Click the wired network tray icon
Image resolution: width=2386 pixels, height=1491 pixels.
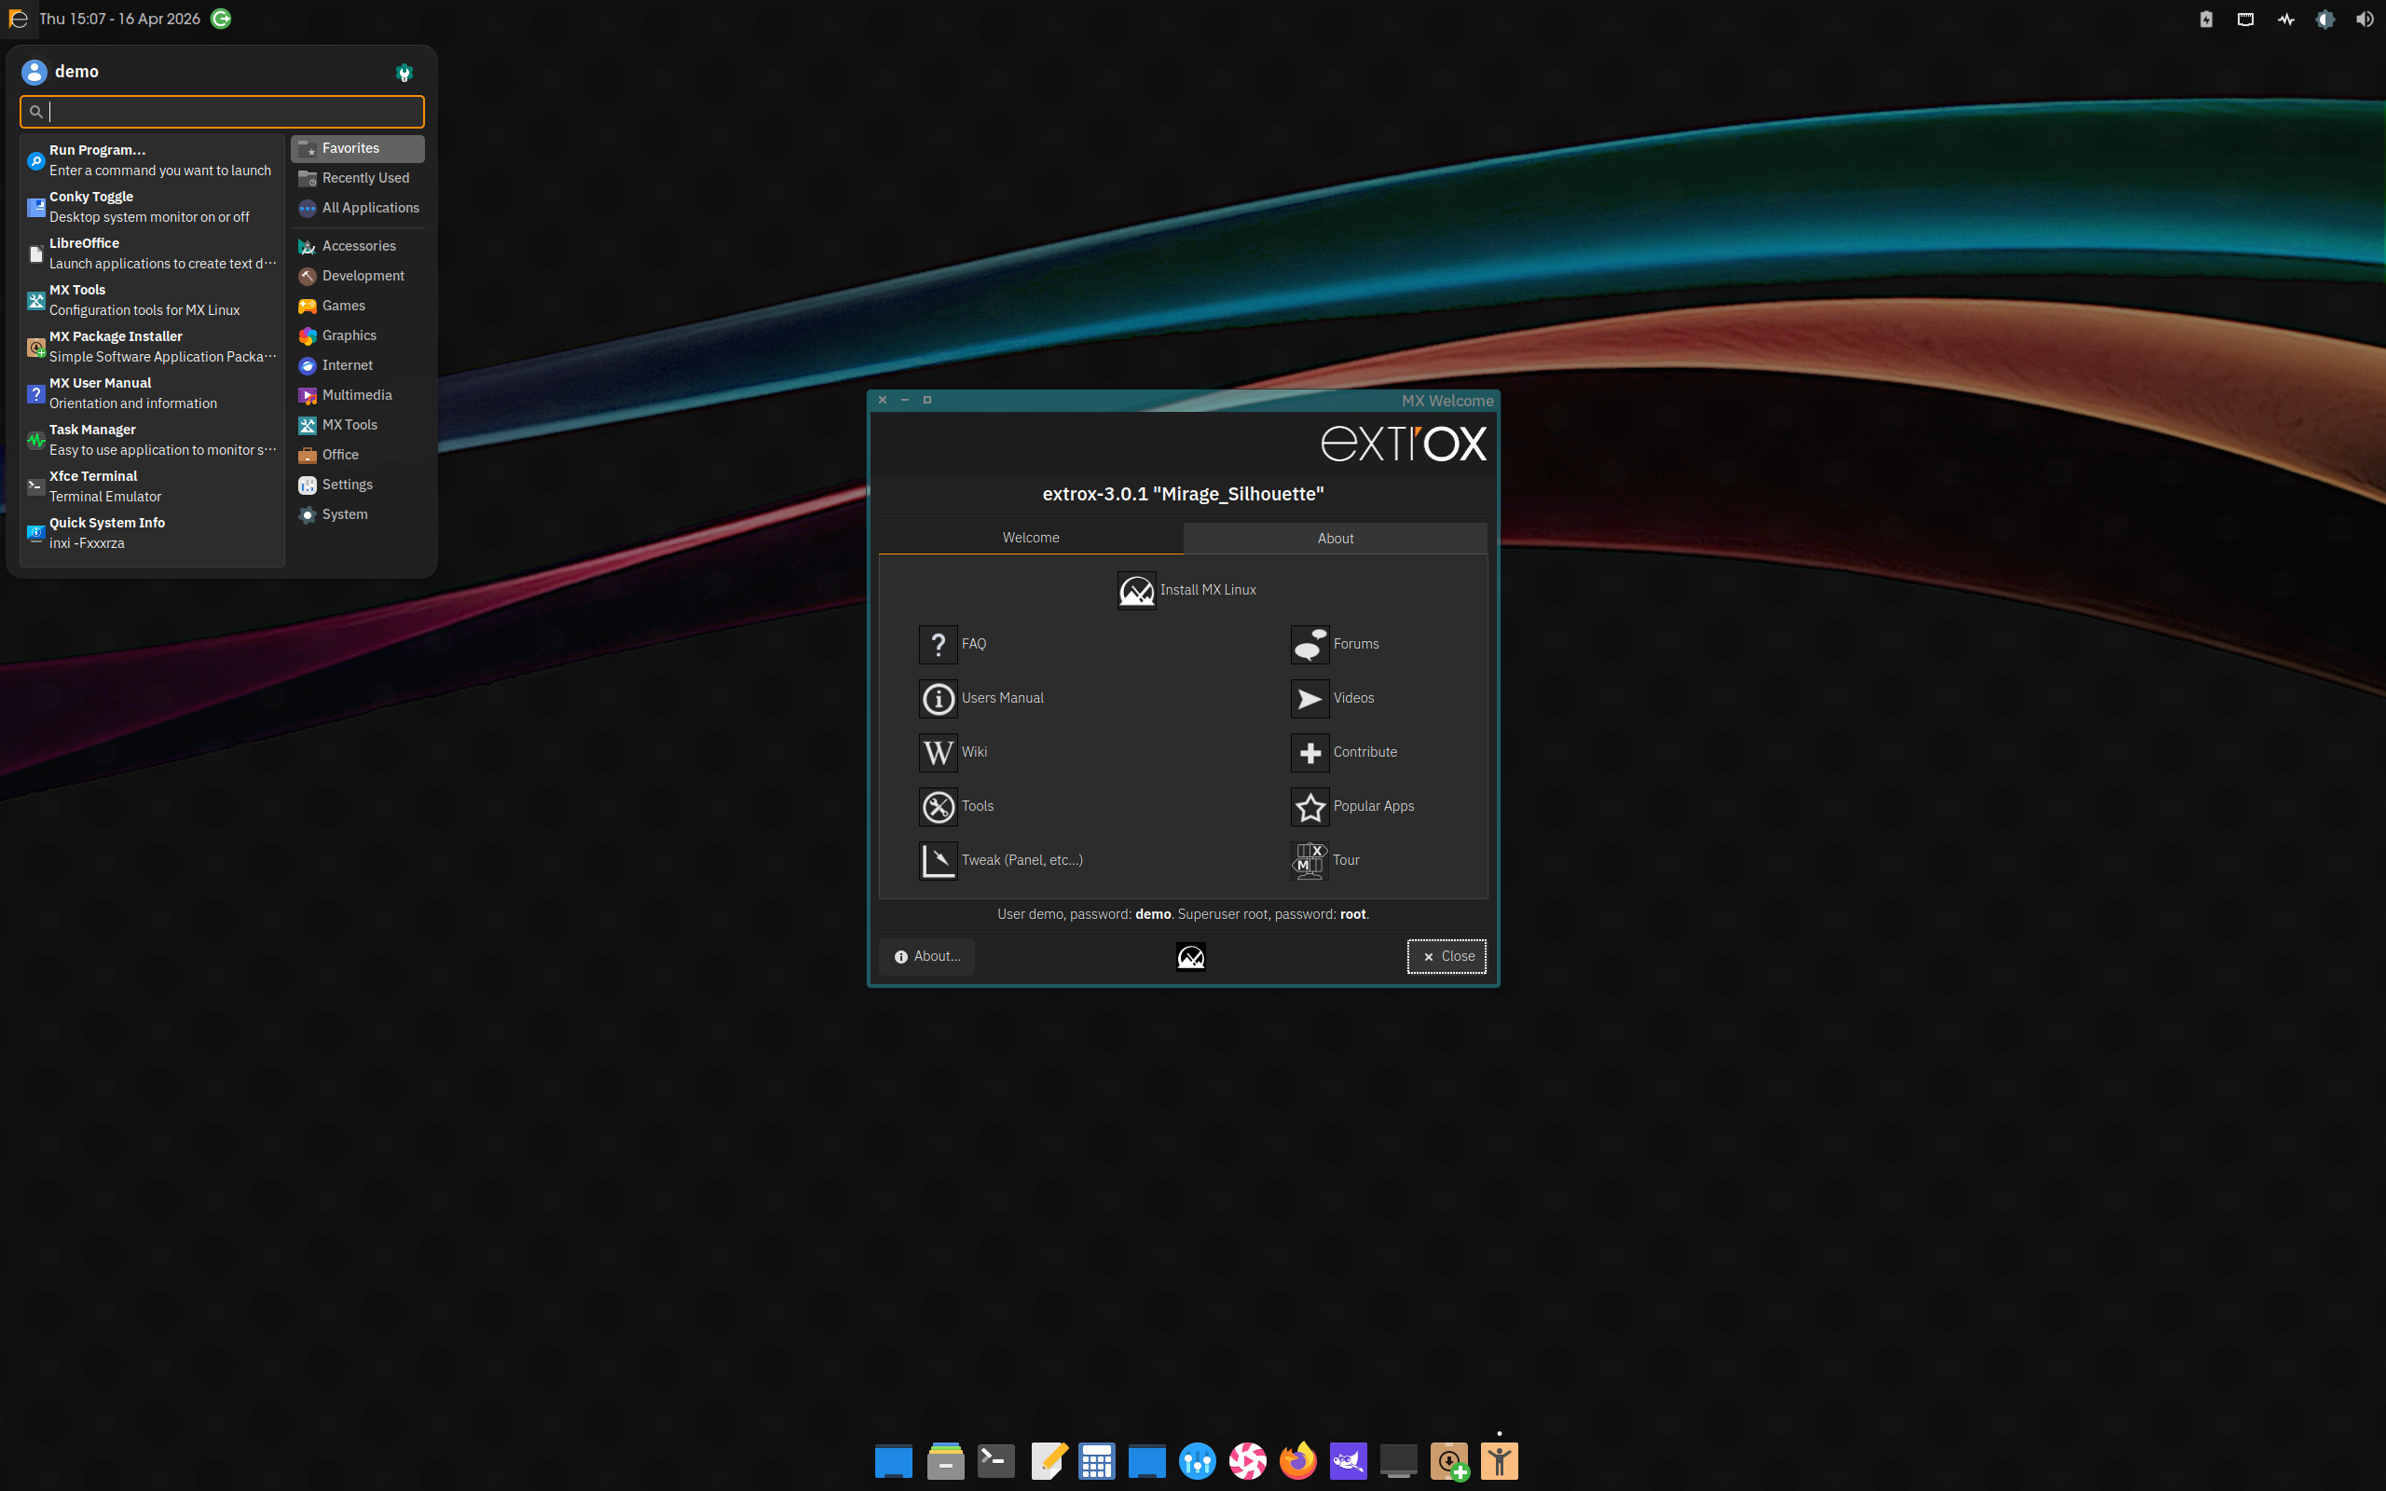click(x=2245, y=19)
